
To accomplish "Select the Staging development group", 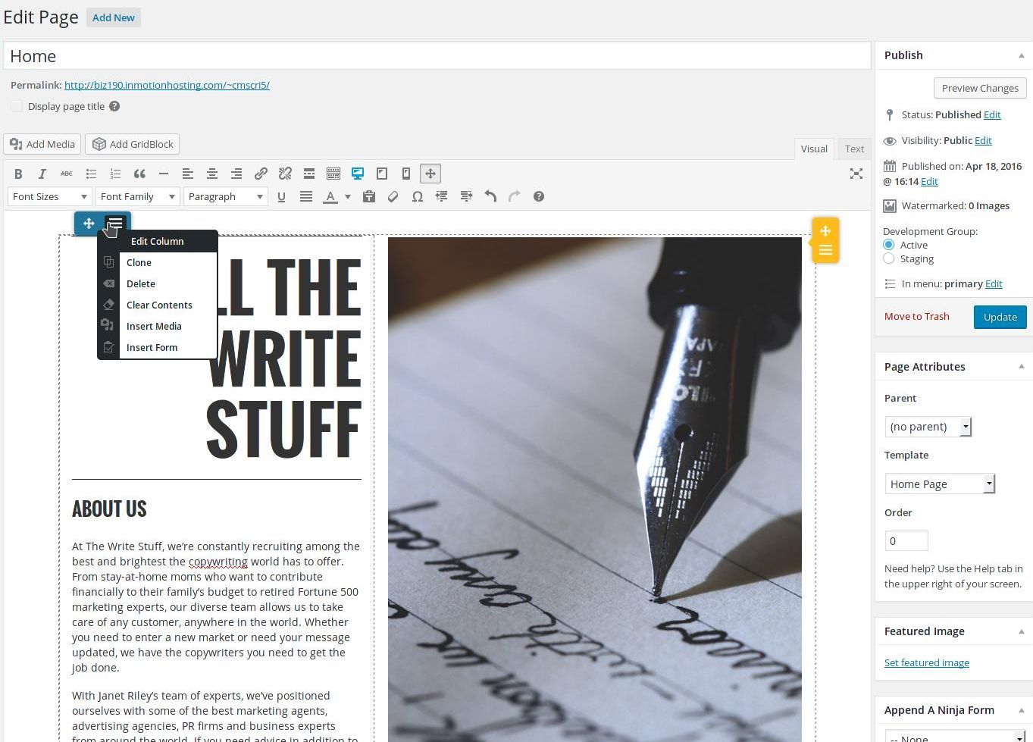I will pyautogui.click(x=889, y=258).
